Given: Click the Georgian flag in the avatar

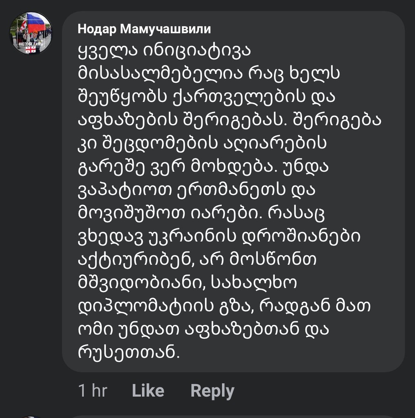Looking at the screenshot, I should click(30, 49).
